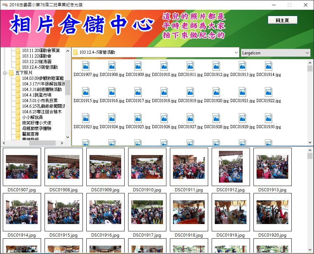Select the 103.11.20運動會預演 folder
The height and width of the screenshot is (254, 314).
(41, 51)
